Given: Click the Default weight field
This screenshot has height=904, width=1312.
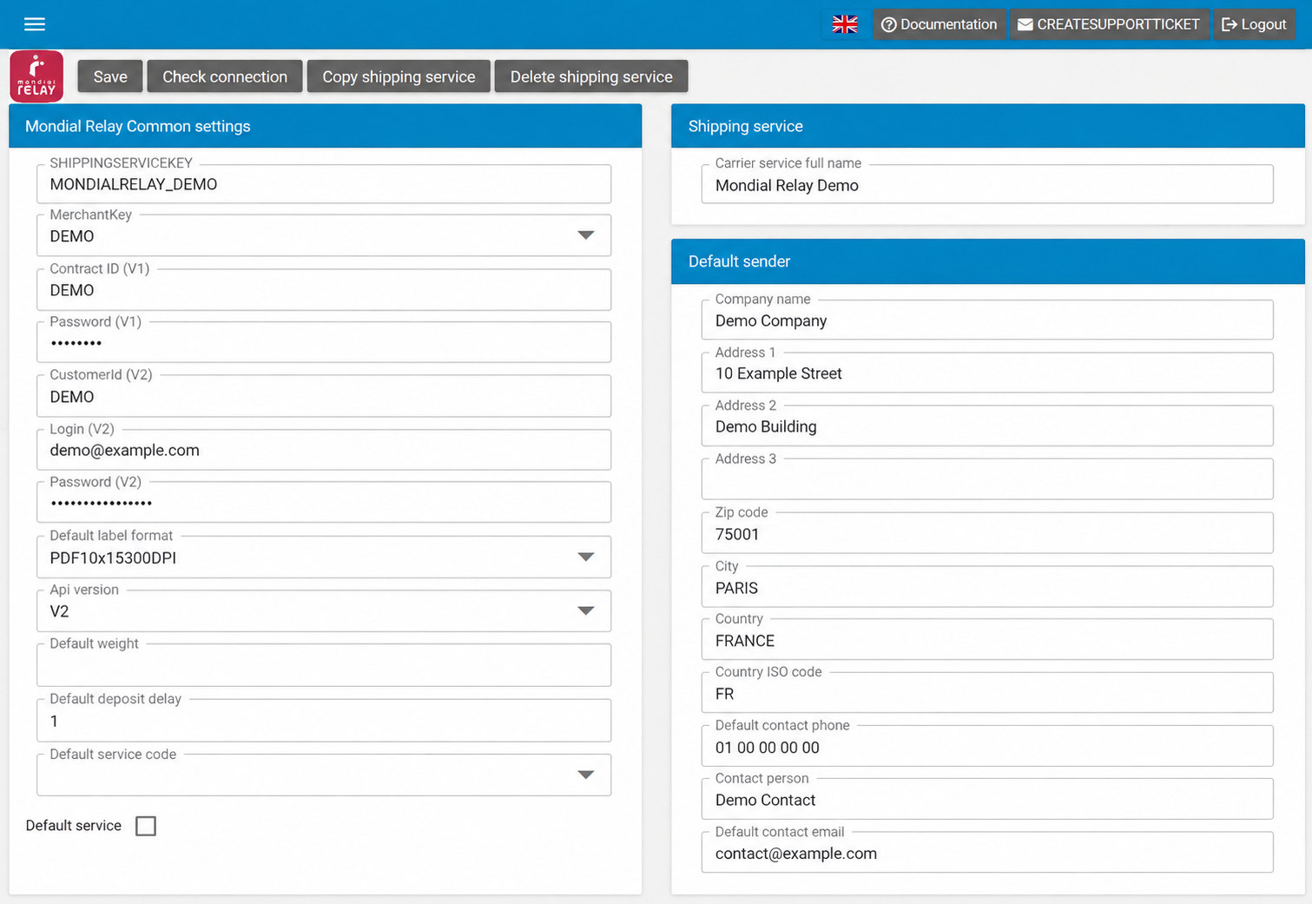Looking at the screenshot, I should 324,665.
